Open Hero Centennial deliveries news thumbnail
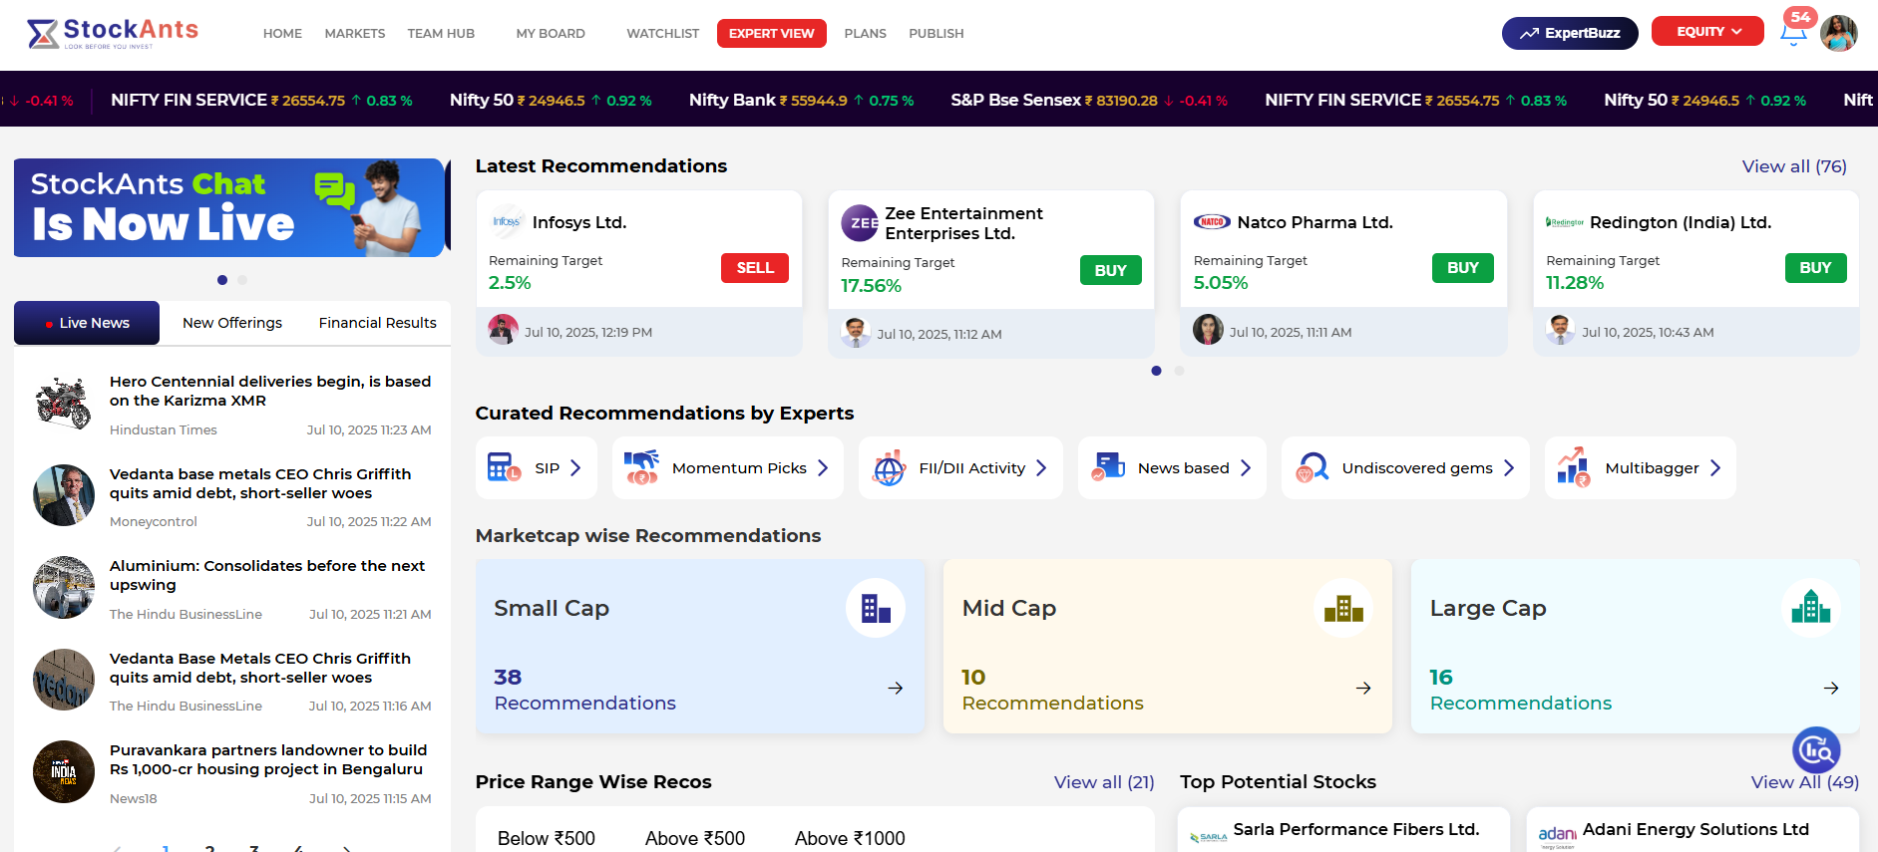The height and width of the screenshot is (852, 1878). coord(64,403)
